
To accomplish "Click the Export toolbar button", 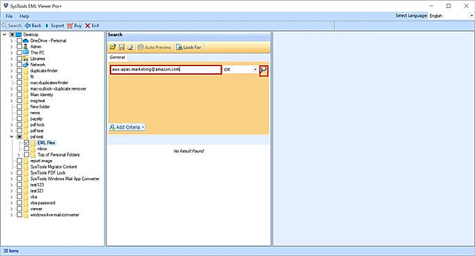I will point(54,26).
